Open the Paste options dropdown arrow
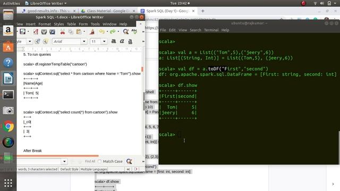Image resolution: width=340 pixels, height=191 pixels. point(84,32)
